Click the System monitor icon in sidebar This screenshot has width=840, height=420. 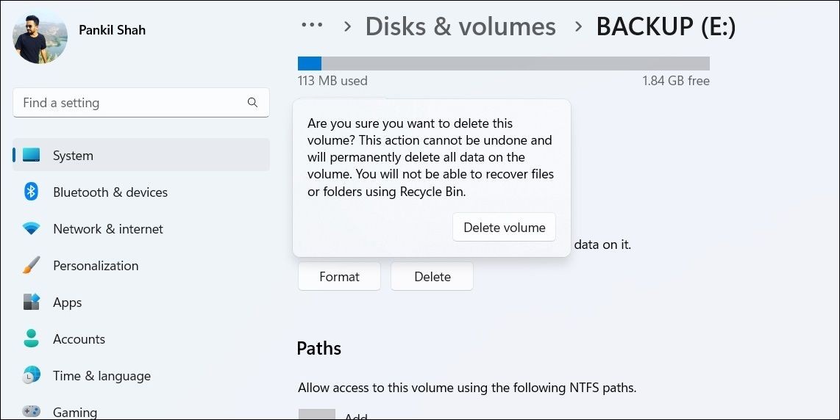(x=31, y=155)
